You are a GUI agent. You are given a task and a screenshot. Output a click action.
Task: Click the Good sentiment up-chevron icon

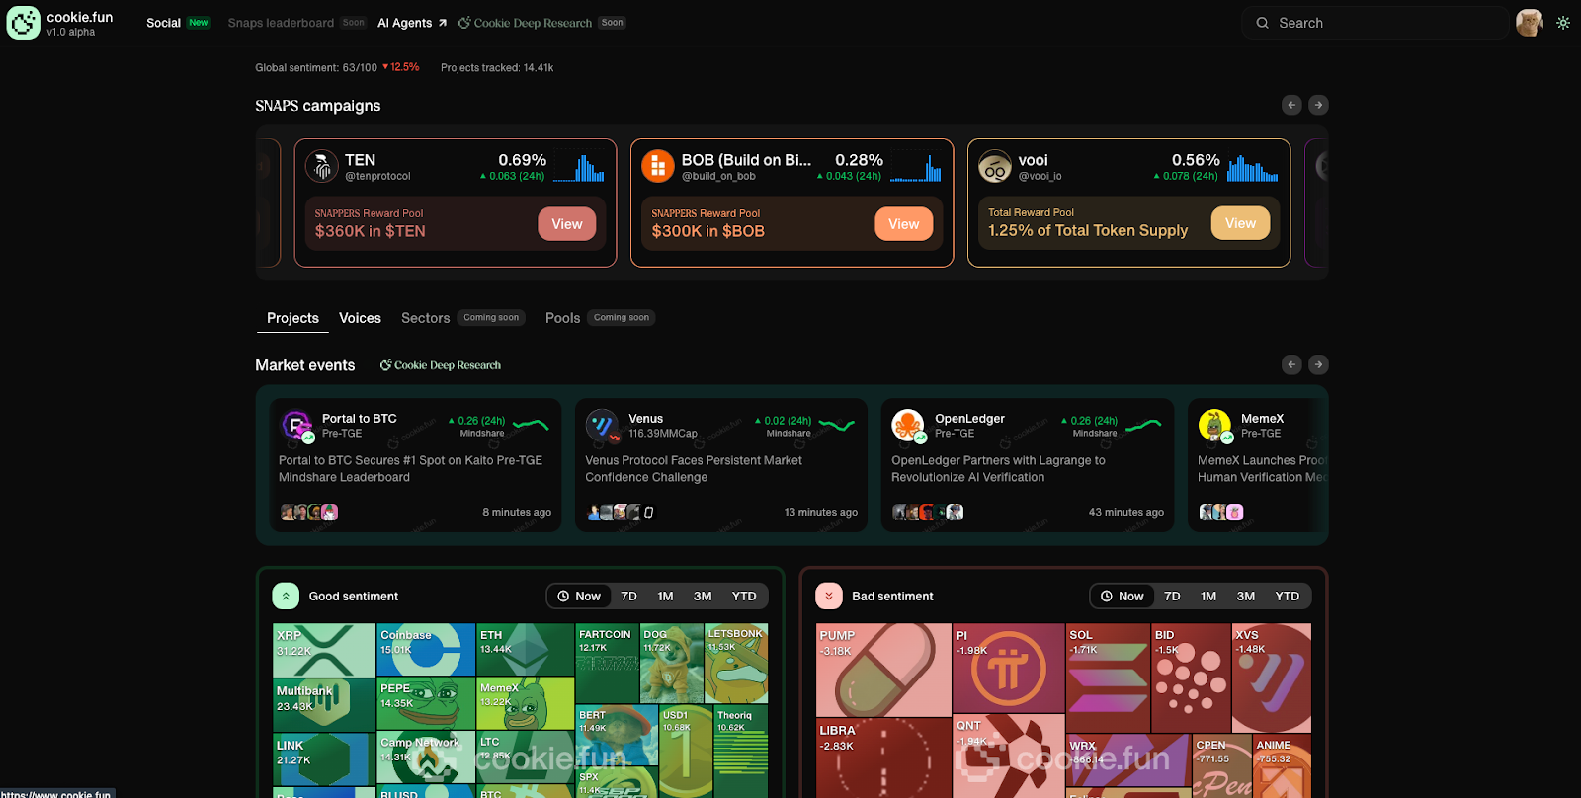click(286, 596)
